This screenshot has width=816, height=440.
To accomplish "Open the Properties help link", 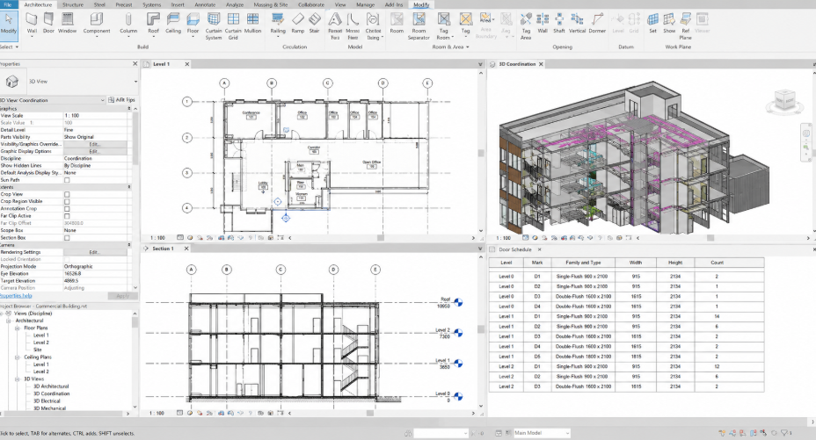I will pos(16,296).
